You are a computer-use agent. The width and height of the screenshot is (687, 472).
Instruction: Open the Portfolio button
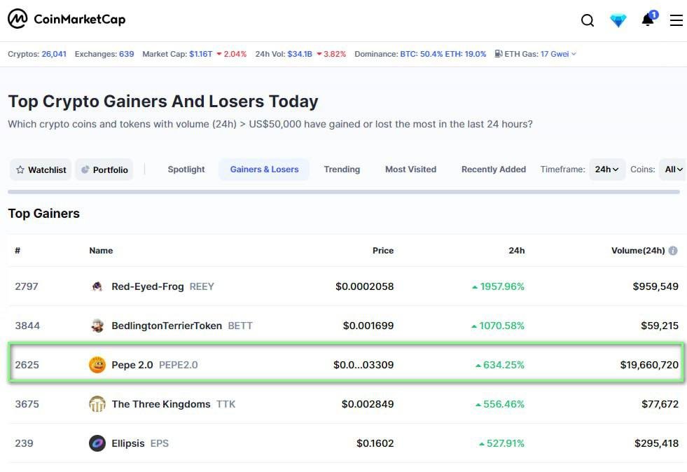coord(104,169)
